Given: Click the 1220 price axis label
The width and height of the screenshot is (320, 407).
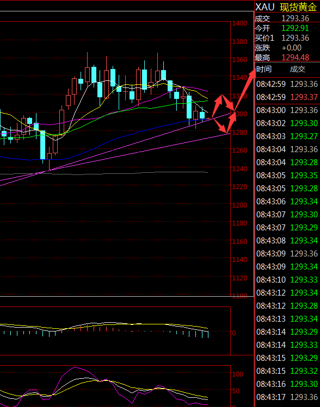Looking at the screenshot, I should click(x=239, y=186).
